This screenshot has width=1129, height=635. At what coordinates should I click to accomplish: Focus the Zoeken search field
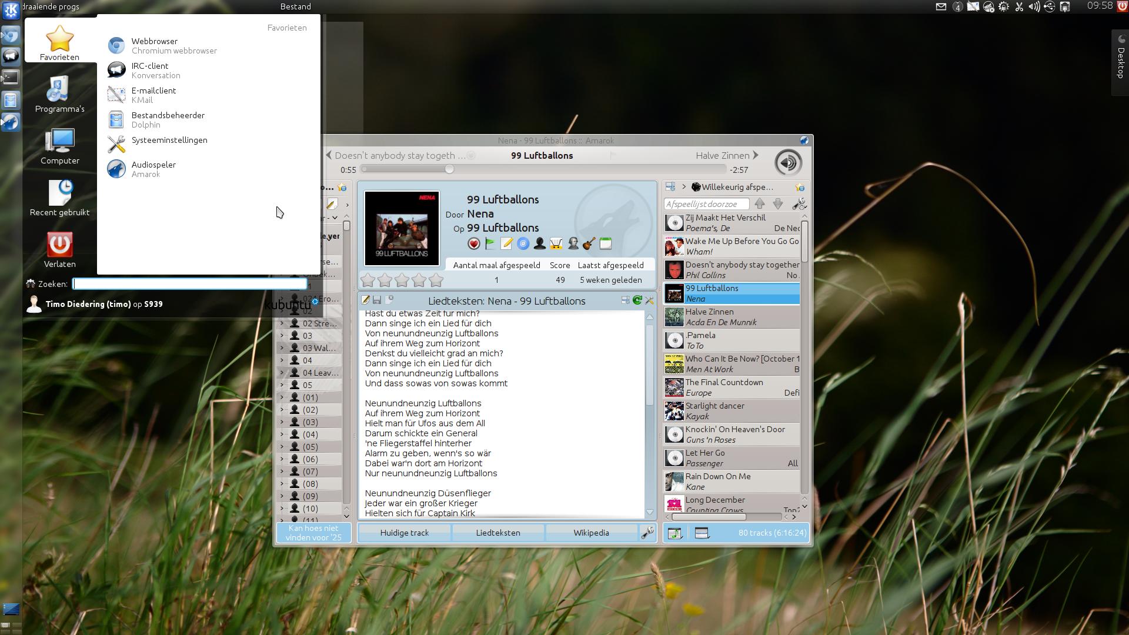tap(189, 284)
